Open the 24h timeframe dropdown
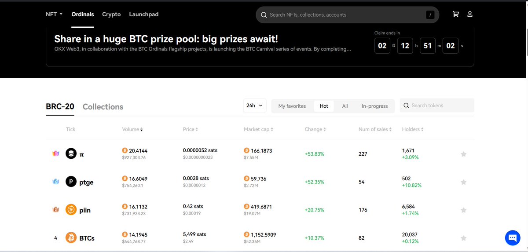This screenshot has height=252, width=528. click(255, 106)
